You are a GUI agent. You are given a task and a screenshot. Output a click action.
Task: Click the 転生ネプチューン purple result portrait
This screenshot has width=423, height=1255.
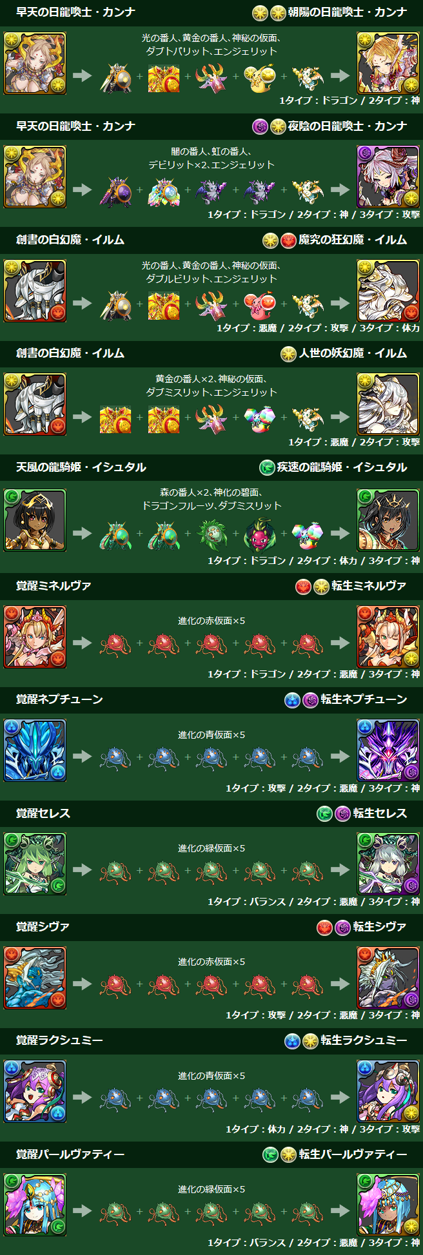(x=388, y=750)
